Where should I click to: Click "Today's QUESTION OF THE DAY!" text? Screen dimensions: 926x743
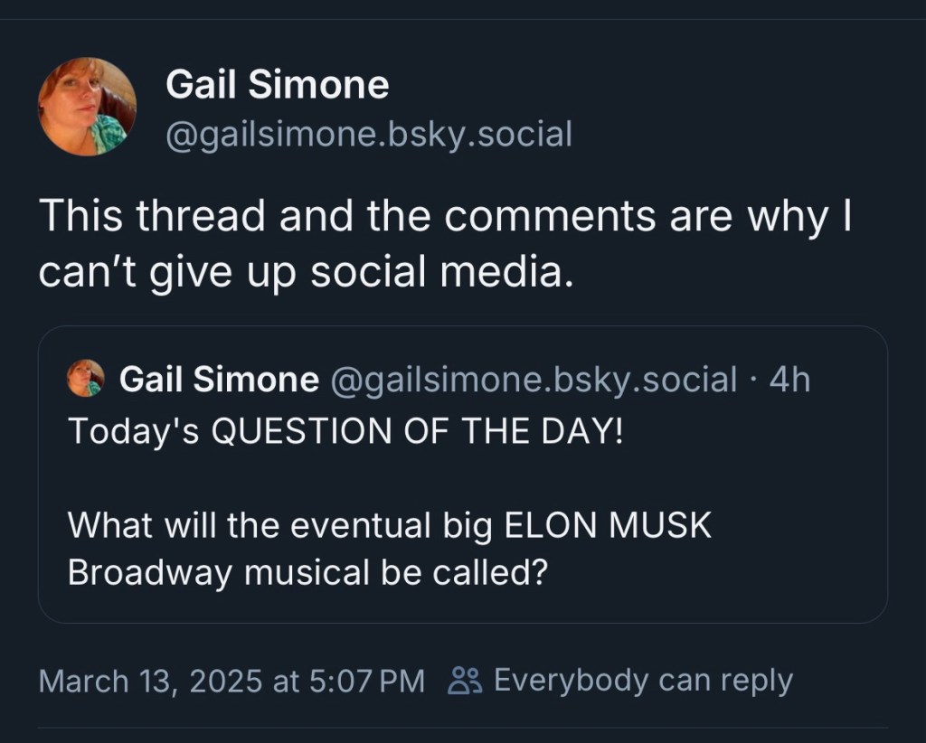pos(345,430)
